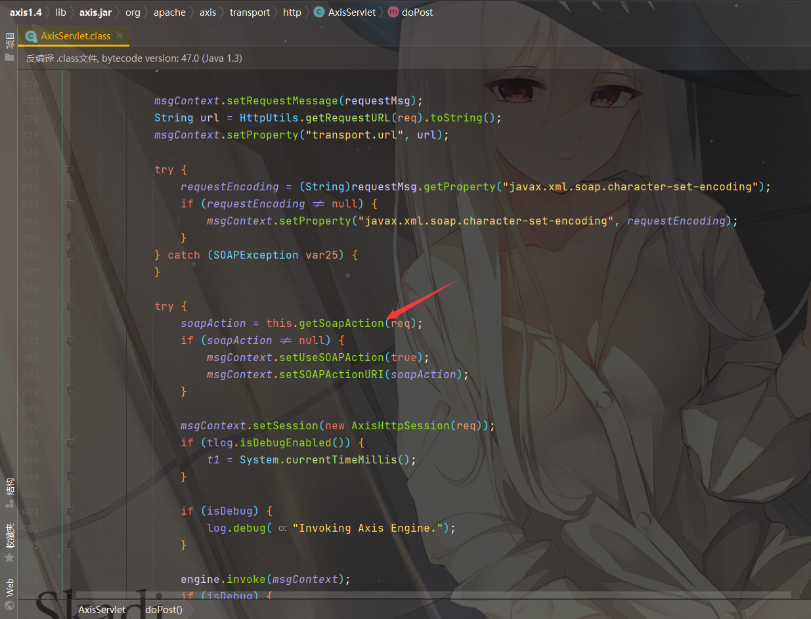811x619 pixels.
Task: Close the AxisServlet.class tab
Action: coord(120,36)
